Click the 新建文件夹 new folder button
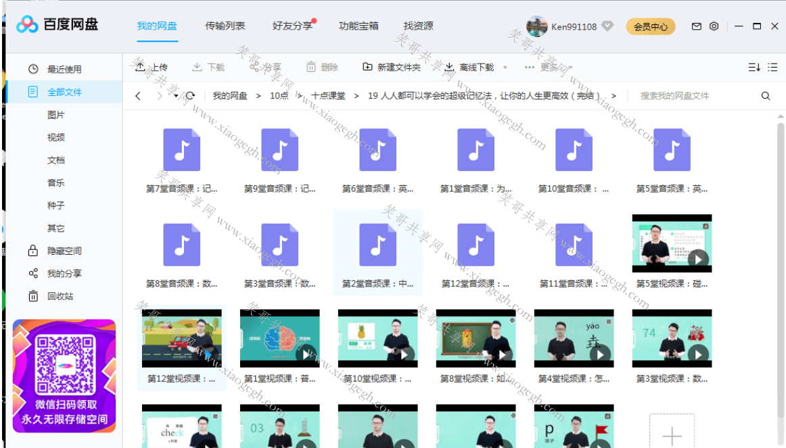Viewport: 786px width, 448px height. (392, 67)
